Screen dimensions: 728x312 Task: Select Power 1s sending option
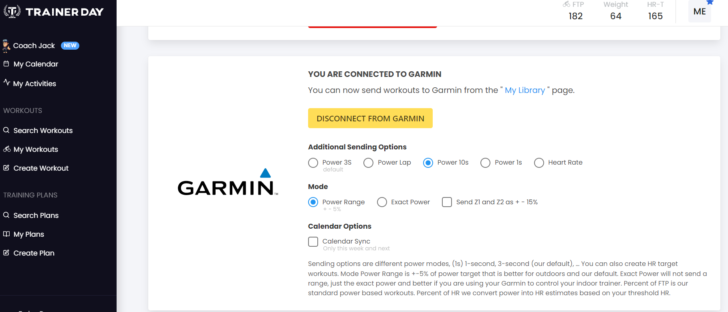click(485, 163)
